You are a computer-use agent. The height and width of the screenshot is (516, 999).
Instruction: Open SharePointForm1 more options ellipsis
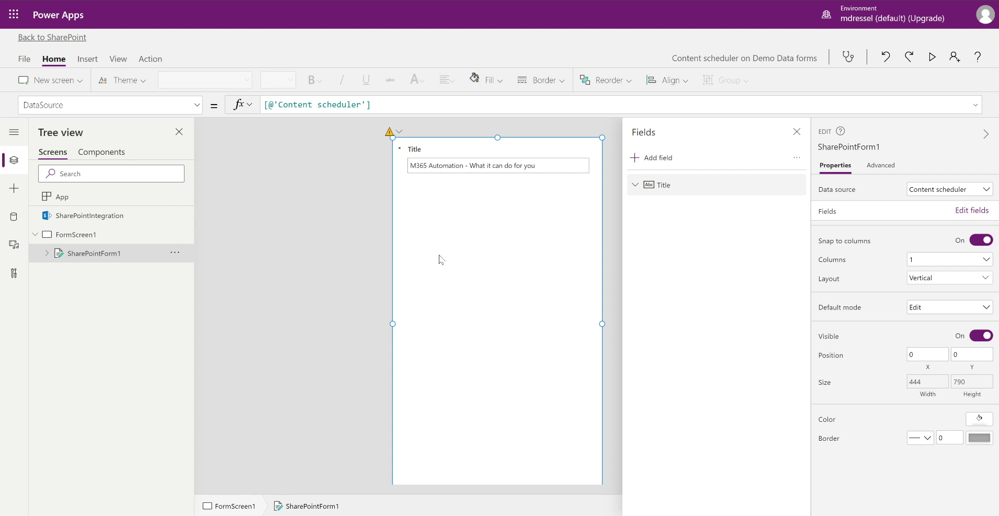tap(175, 253)
